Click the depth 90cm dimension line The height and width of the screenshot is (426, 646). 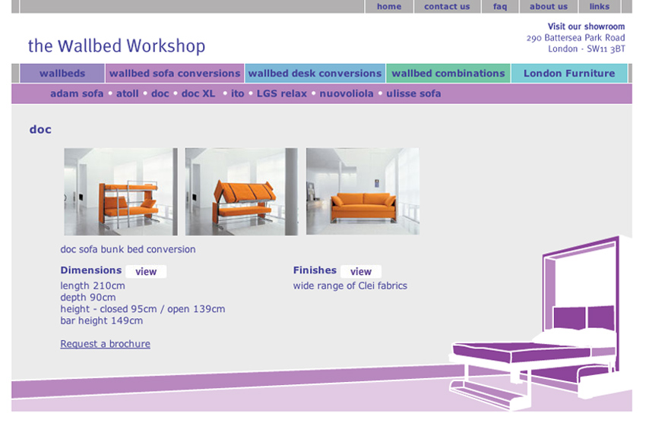click(87, 297)
